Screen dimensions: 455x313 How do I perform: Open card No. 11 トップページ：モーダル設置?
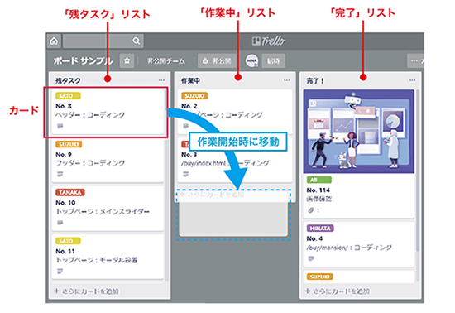pyautogui.click(x=108, y=257)
